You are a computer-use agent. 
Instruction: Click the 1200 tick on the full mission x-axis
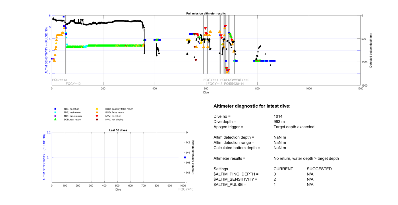(360, 89)
